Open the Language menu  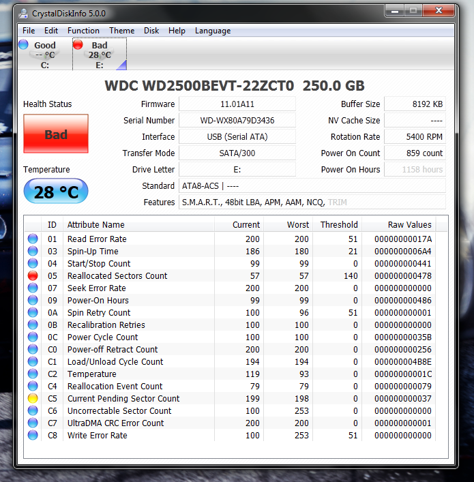pyautogui.click(x=213, y=31)
